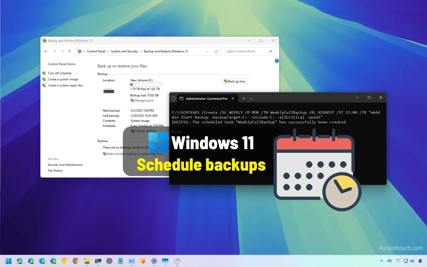Launch Microsoft Edge Dev from taskbar

pyautogui.click(x=53, y=261)
